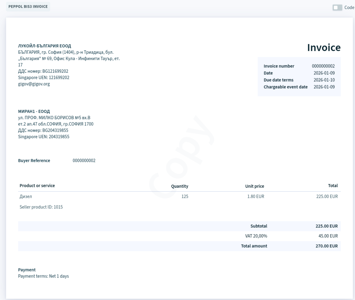Click the Due date terms value 2026-01-10
This screenshot has width=355, height=300.
click(x=324, y=80)
